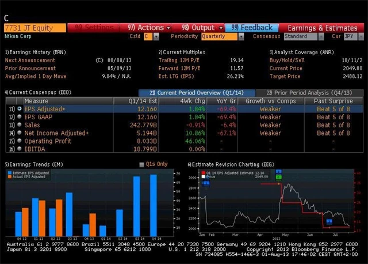Click the 7731 JT Equity ticker field
The height and width of the screenshot is (264, 368).
point(35,28)
